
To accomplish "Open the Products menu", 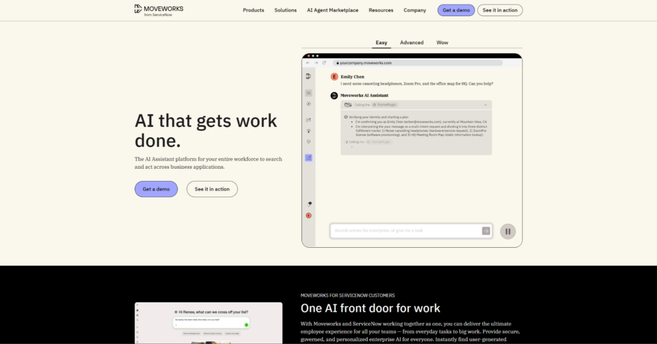I will click(x=253, y=10).
